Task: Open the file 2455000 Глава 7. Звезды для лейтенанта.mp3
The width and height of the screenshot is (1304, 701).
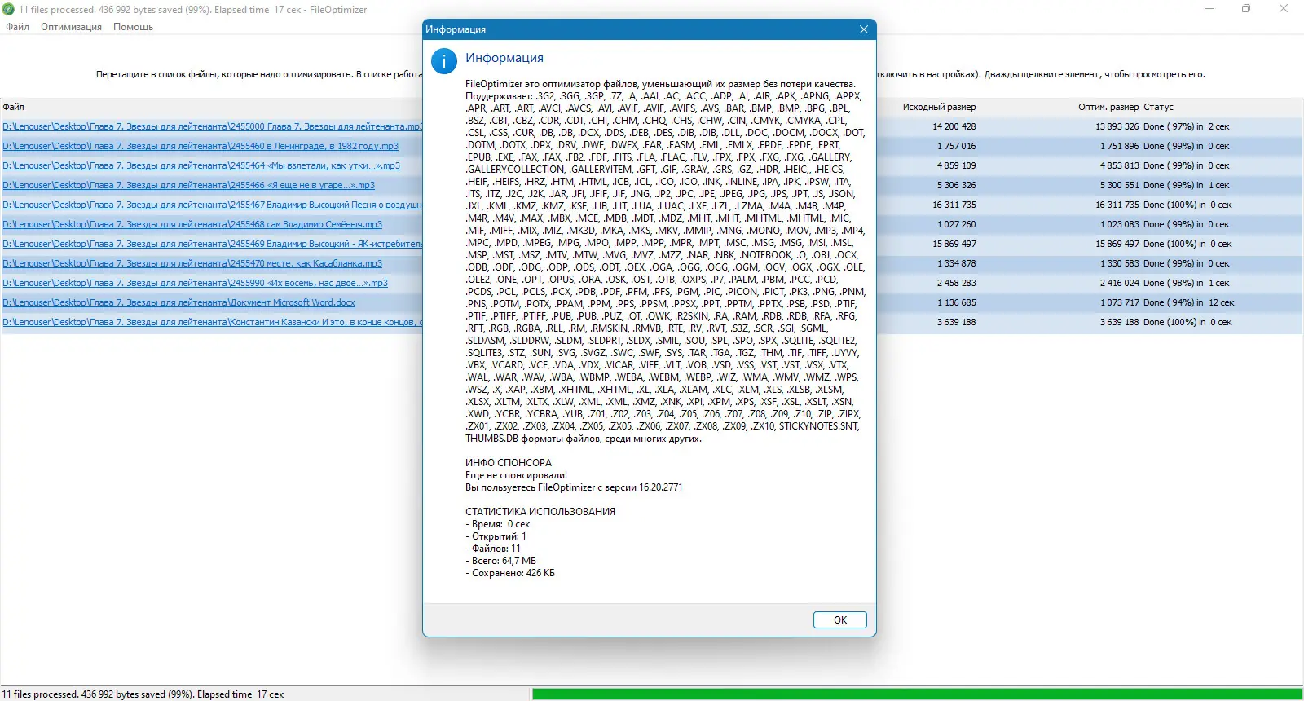Action: pyautogui.click(x=213, y=126)
